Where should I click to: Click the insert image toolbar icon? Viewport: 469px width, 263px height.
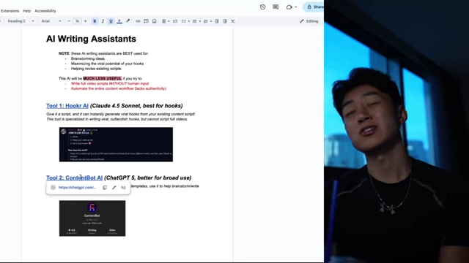[x=155, y=21]
